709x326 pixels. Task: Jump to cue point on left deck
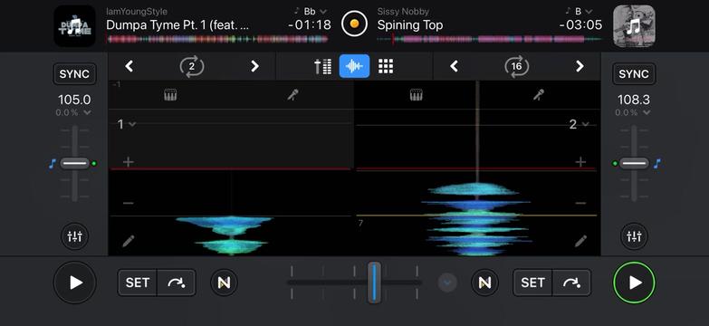[x=177, y=283]
